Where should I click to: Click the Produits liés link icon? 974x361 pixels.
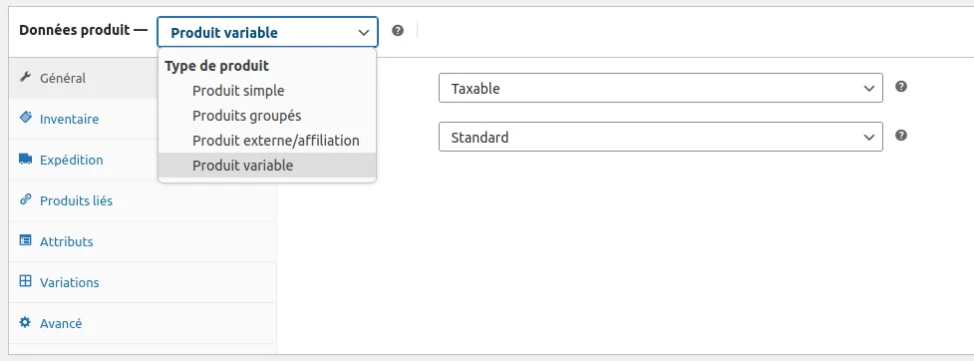point(26,200)
